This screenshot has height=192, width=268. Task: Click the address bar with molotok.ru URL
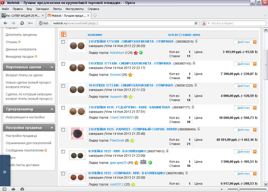point(123,23)
